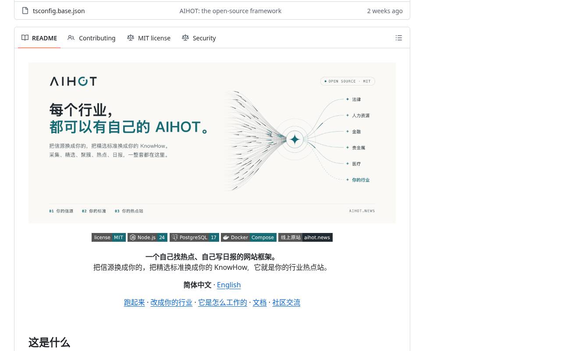Switch README language to English

click(x=229, y=285)
